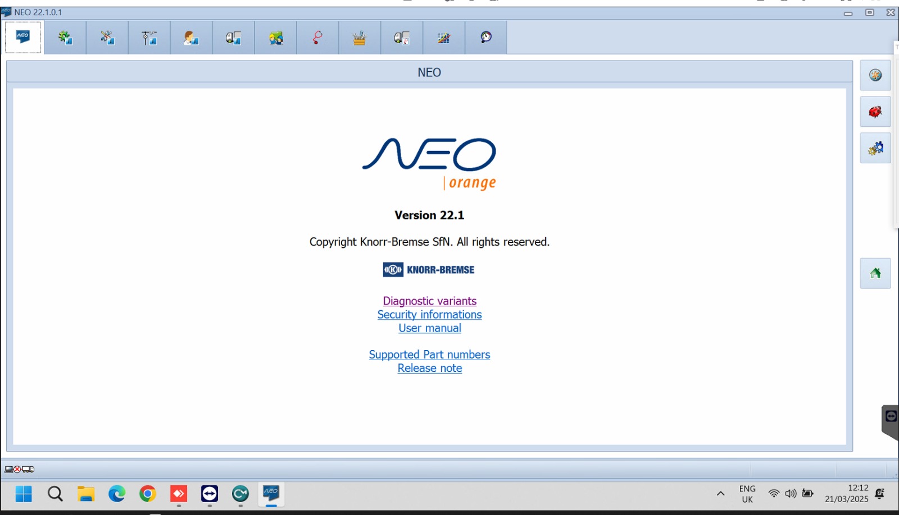
Task: Click the orange toolbox icon
Action: 360,38
